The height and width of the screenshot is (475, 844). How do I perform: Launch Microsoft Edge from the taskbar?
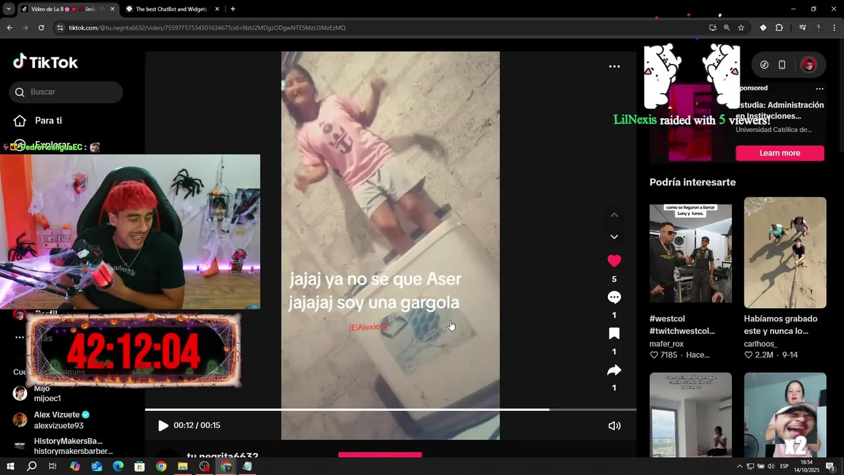pyautogui.click(x=118, y=466)
